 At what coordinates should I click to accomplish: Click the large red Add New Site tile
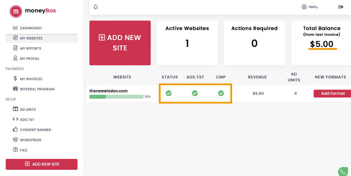tap(120, 43)
